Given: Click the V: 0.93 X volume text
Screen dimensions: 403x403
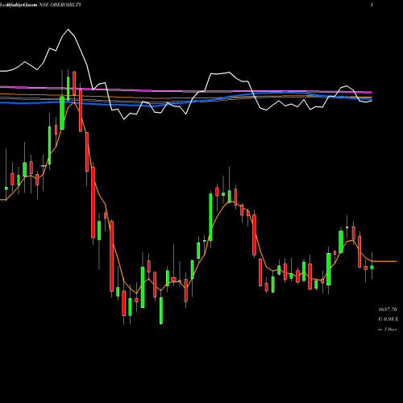Looking at the screenshot, I should pos(388,319).
